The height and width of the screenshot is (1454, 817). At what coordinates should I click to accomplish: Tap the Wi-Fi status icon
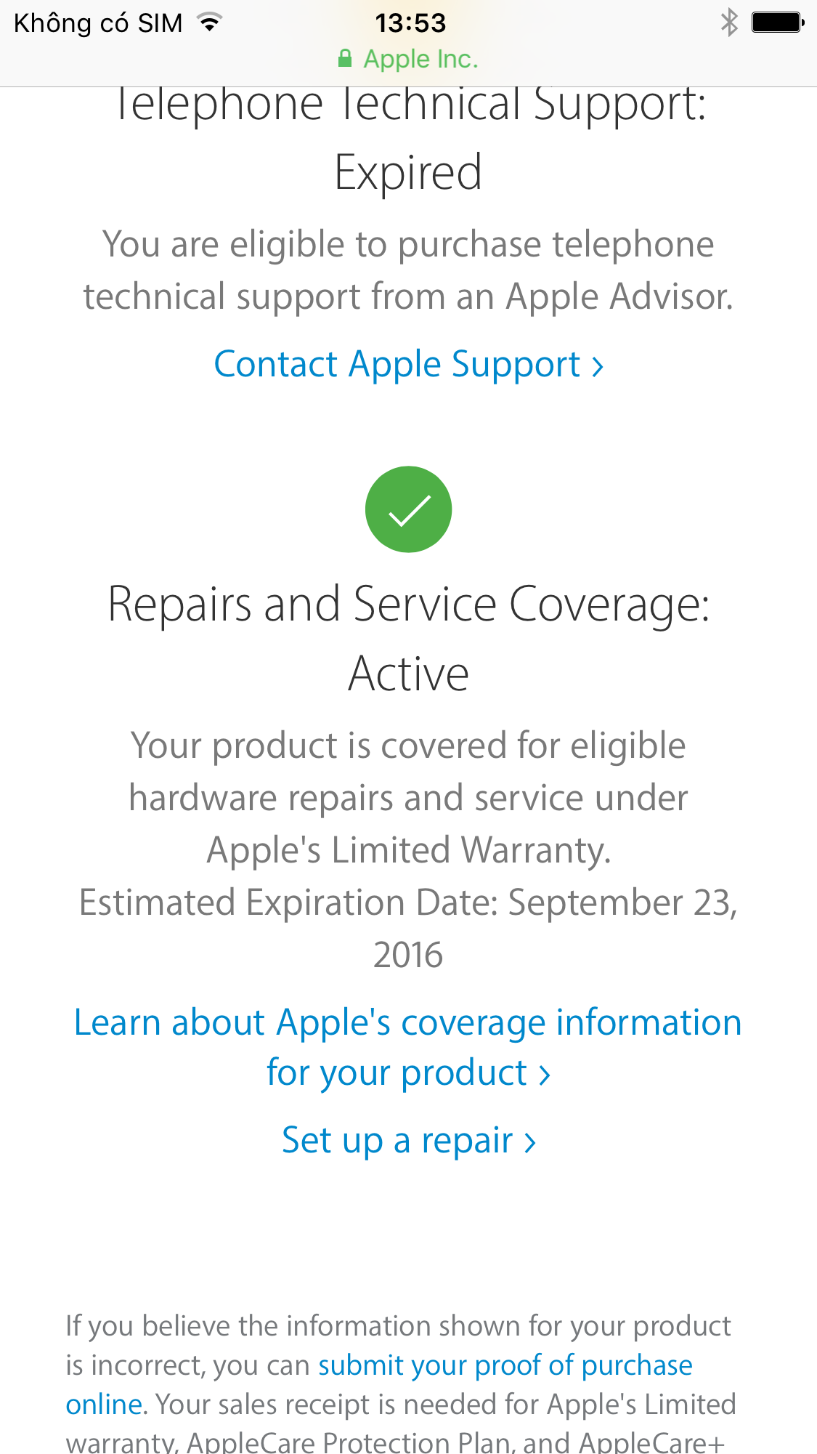(x=209, y=23)
